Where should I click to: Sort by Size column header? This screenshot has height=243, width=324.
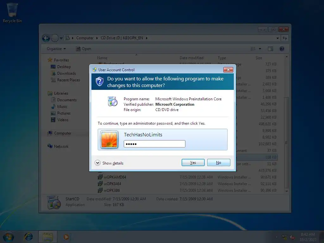coord(259,58)
